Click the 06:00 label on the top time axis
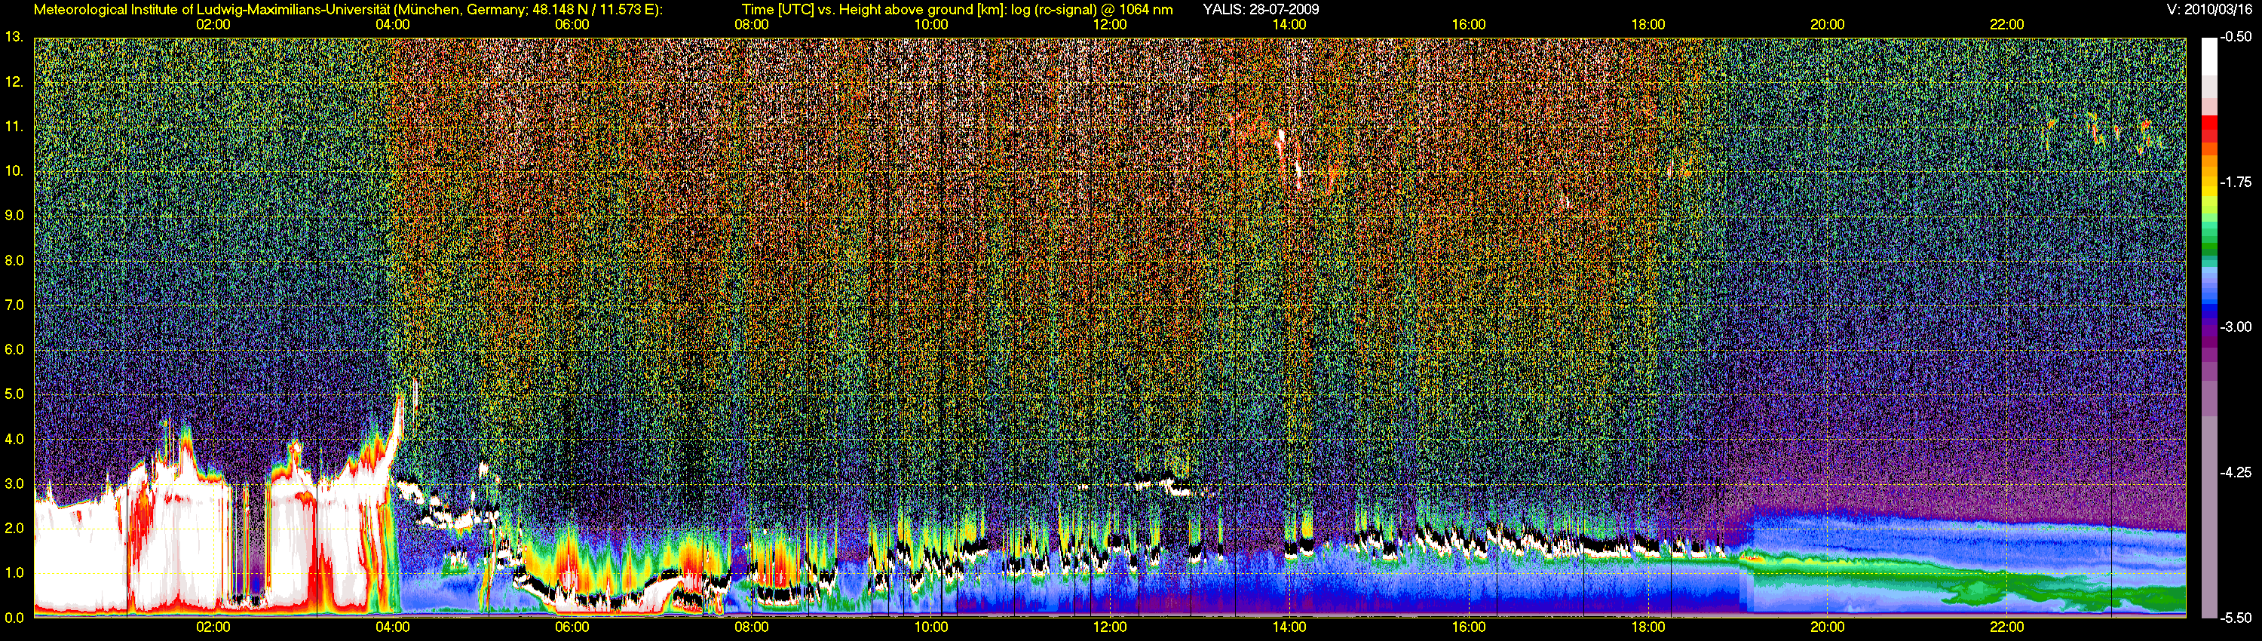The width and height of the screenshot is (2262, 641). tap(572, 25)
